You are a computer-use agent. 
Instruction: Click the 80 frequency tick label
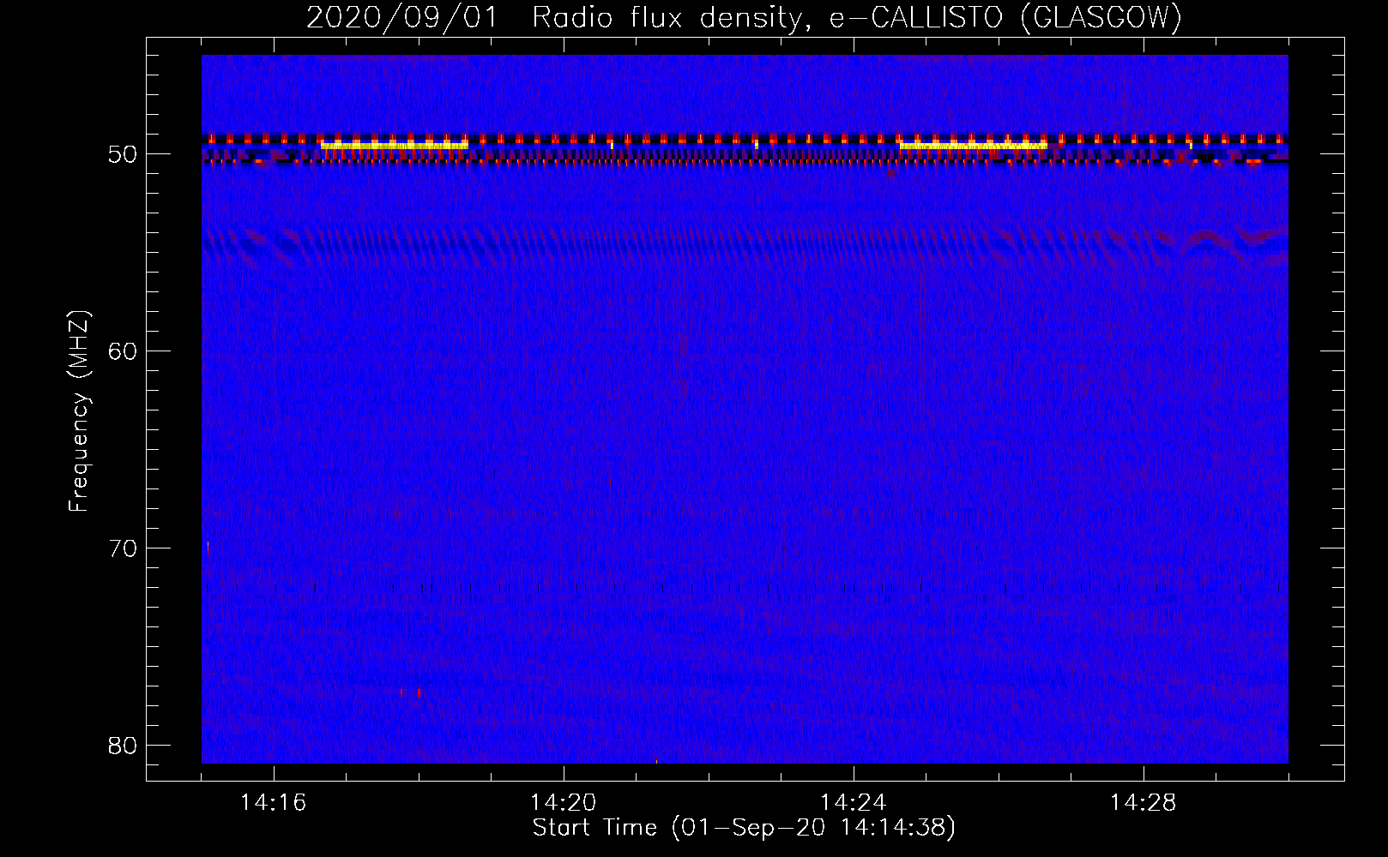[124, 746]
